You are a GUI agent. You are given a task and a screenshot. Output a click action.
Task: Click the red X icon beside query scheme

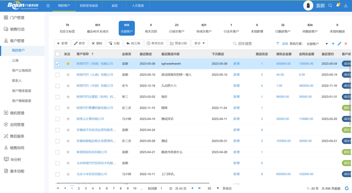345,44
